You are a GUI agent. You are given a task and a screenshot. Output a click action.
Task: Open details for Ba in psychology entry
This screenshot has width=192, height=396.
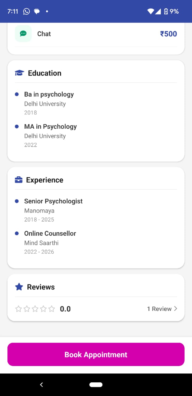(49, 94)
